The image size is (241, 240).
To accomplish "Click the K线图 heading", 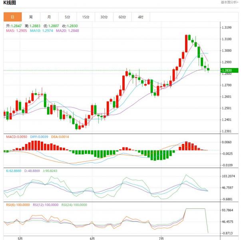I will (x=10, y=3).
